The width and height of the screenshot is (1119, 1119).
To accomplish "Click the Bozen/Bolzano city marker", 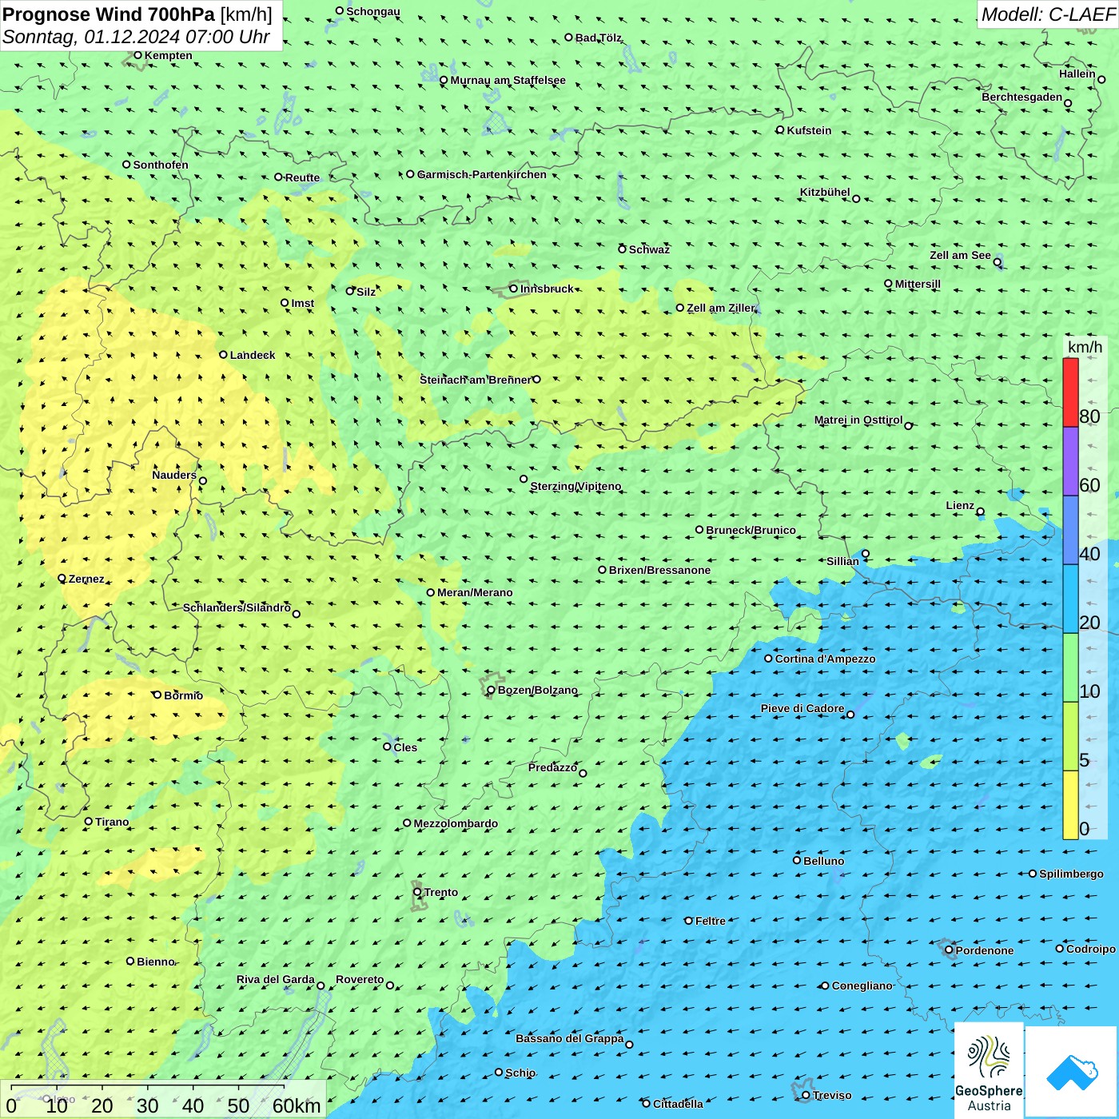I will click(492, 690).
